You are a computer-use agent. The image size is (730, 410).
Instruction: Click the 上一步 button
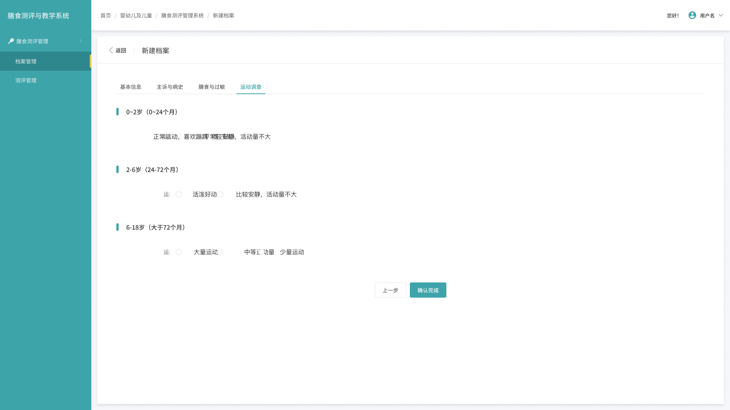tap(390, 290)
